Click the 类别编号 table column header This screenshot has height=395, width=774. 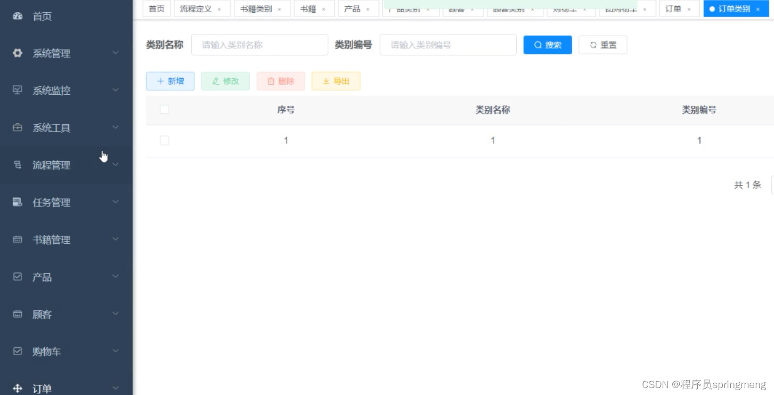tap(699, 110)
